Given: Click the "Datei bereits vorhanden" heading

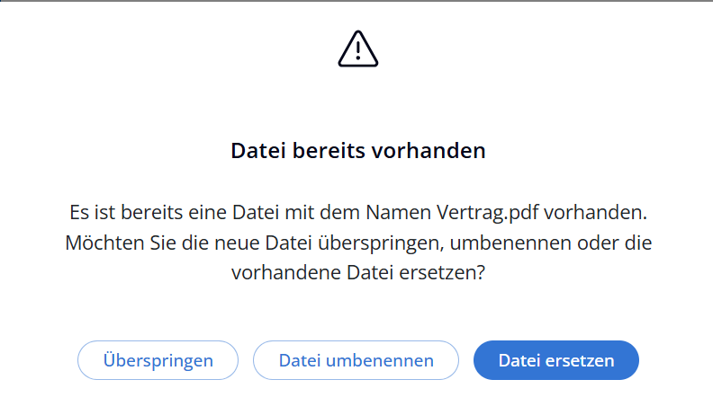Looking at the screenshot, I should pos(358,151).
